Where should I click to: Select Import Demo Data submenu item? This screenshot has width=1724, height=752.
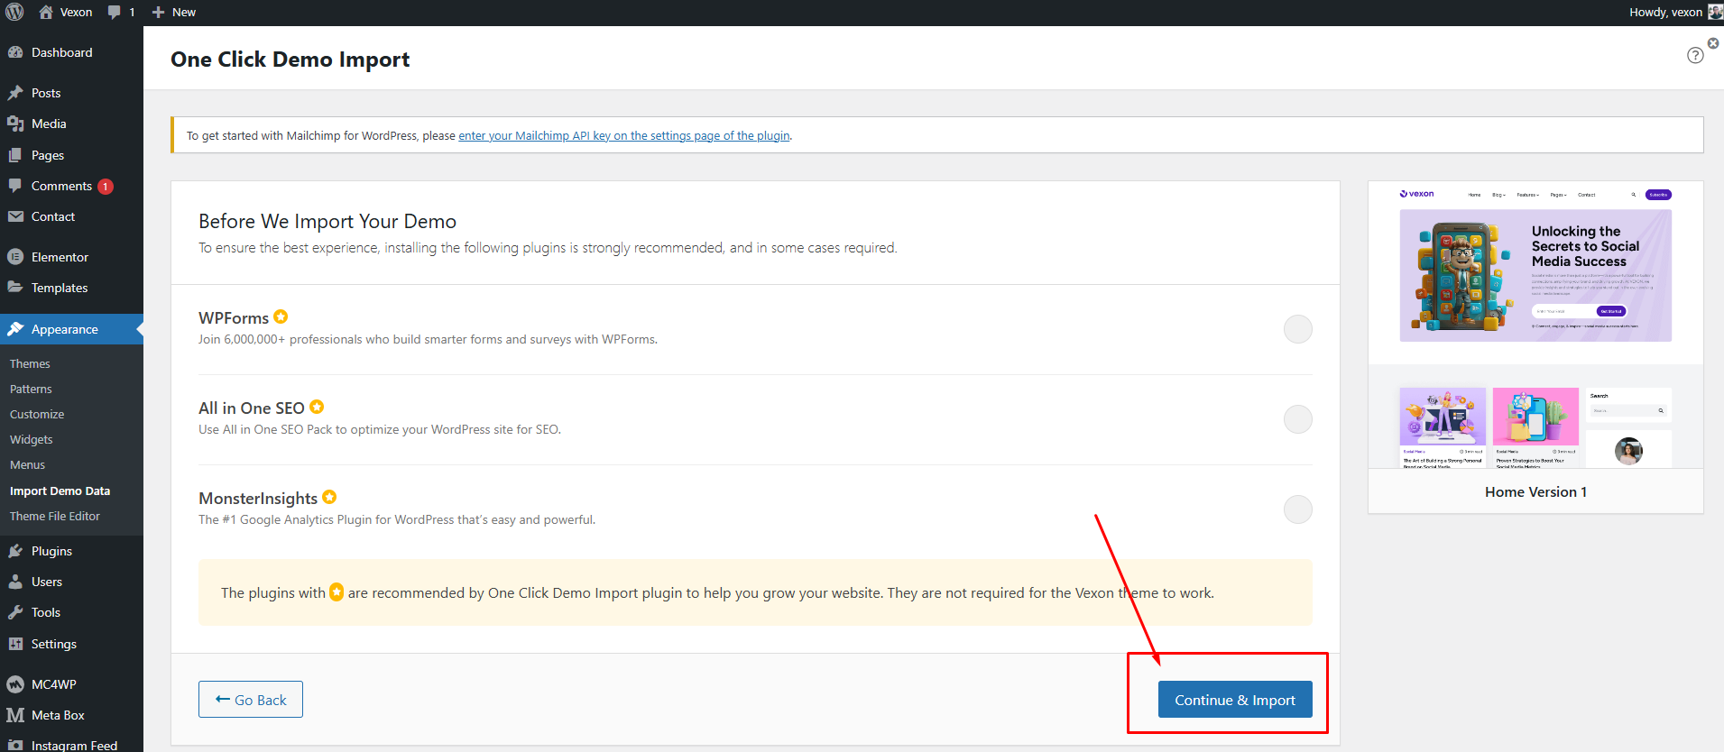60,491
